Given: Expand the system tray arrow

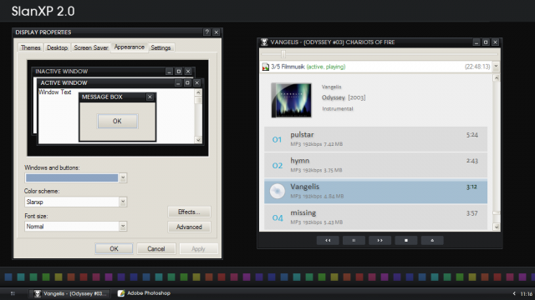Looking at the screenshot, I should 514,293.
